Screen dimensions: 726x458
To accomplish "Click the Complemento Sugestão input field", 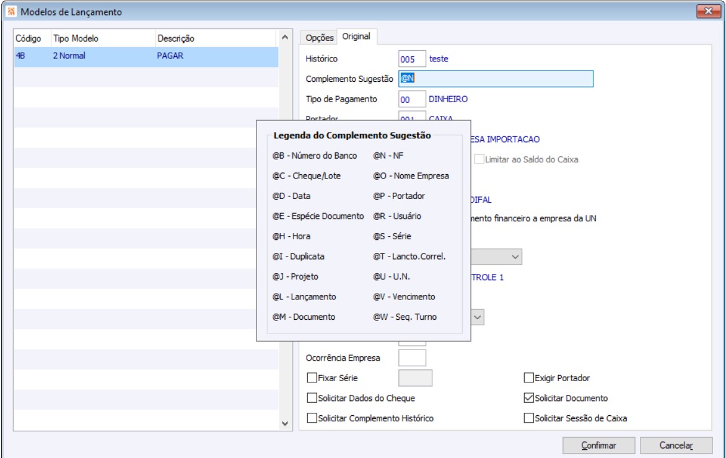I will click(x=496, y=79).
